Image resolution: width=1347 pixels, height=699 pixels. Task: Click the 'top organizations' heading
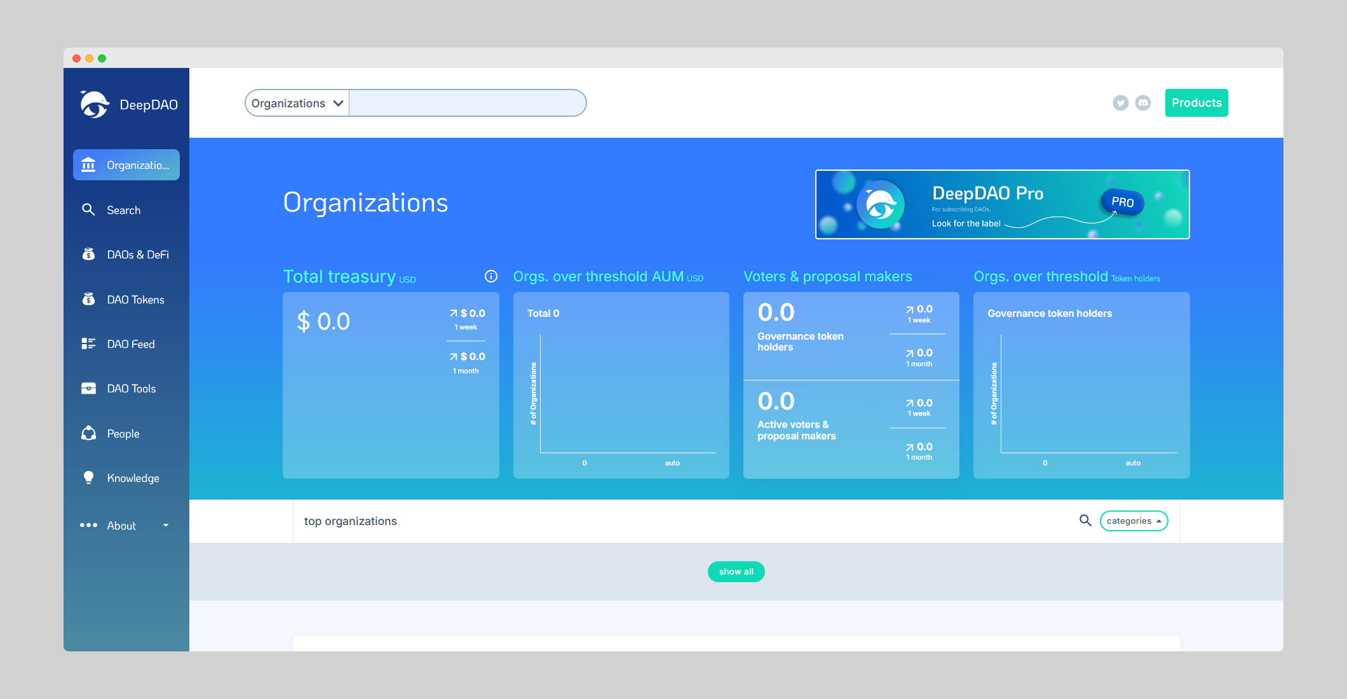coord(350,521)
